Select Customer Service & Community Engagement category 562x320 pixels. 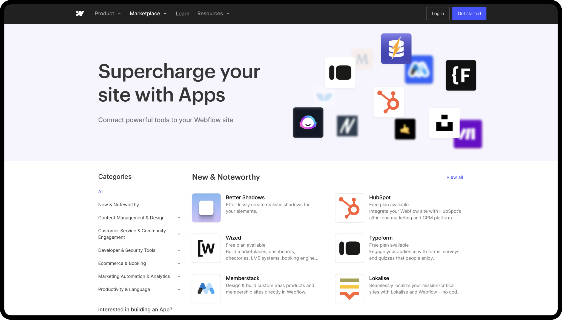132,234
